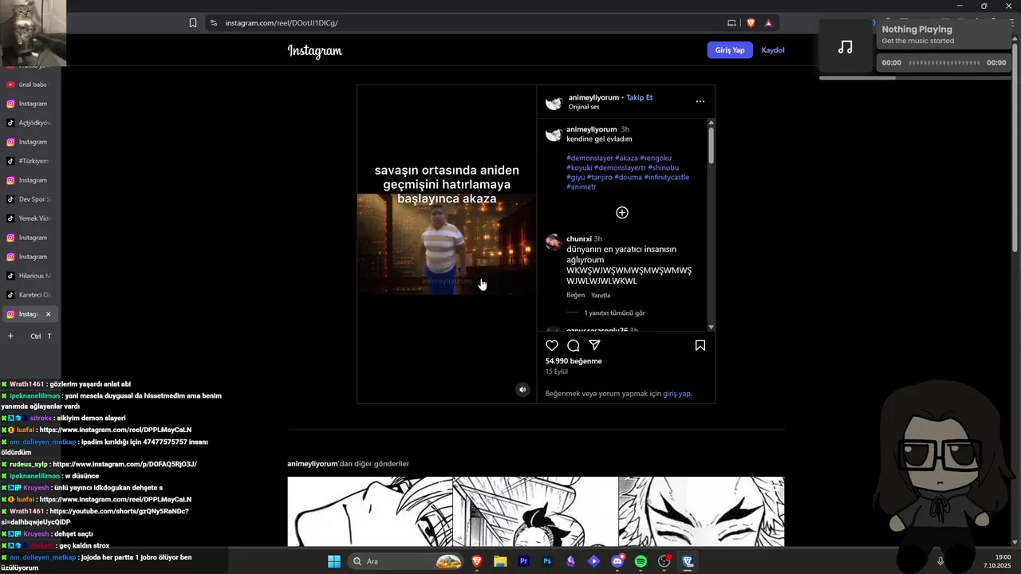1021x574 pixels.
Task: Follow the account with 'Takip Et'
Action: 639,97
